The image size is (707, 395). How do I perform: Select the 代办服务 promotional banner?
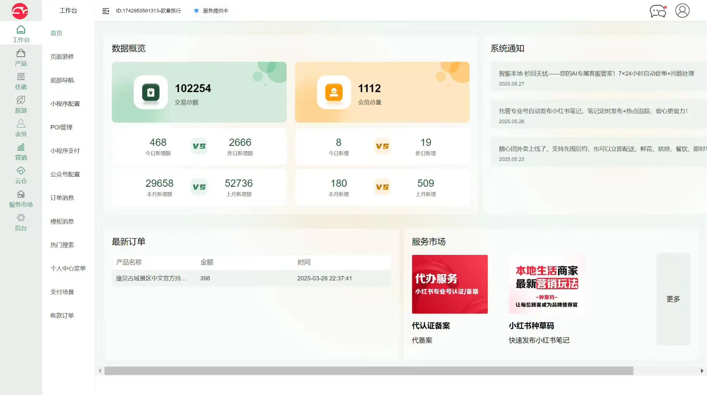(449, 284)
